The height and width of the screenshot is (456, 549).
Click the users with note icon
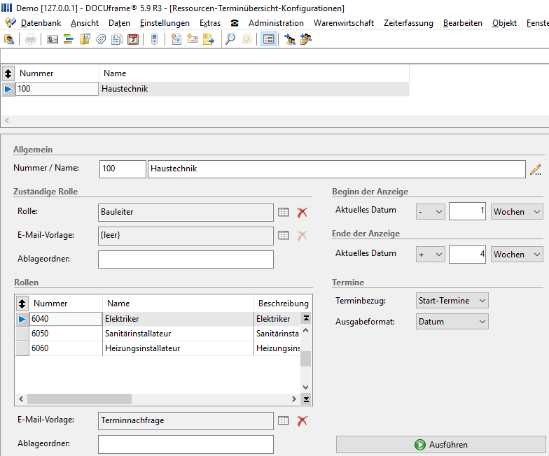pos(305,39)
